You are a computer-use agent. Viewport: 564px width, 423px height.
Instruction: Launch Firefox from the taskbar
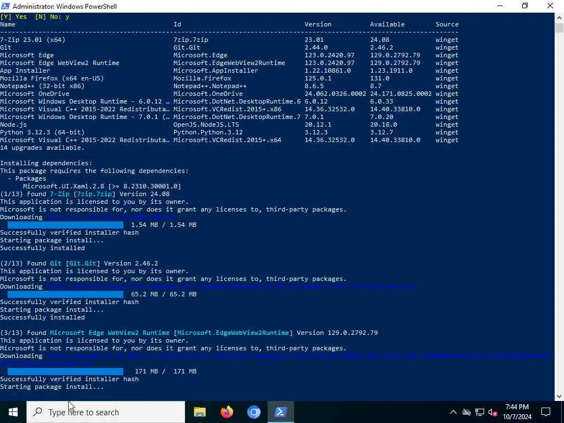(226, 412)
